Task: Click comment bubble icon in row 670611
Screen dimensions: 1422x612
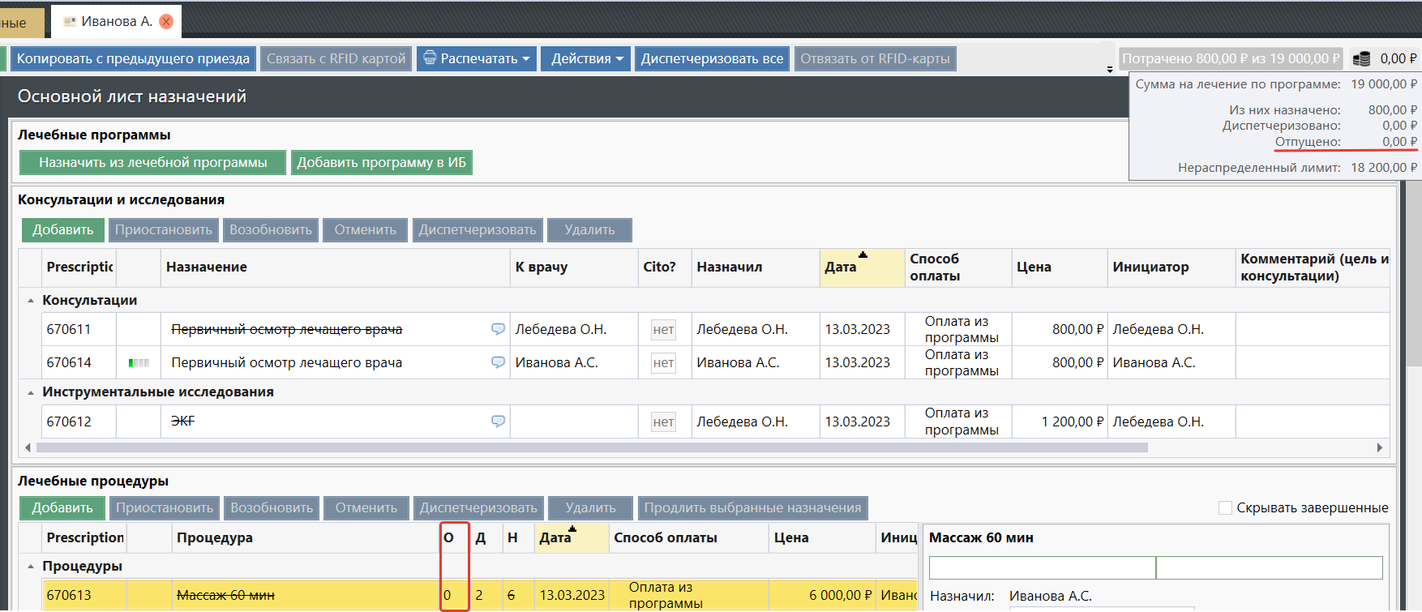Action: (498, 329)
